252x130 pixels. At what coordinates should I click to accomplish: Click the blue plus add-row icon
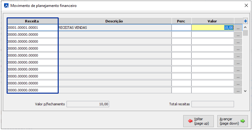click(246, 21)
